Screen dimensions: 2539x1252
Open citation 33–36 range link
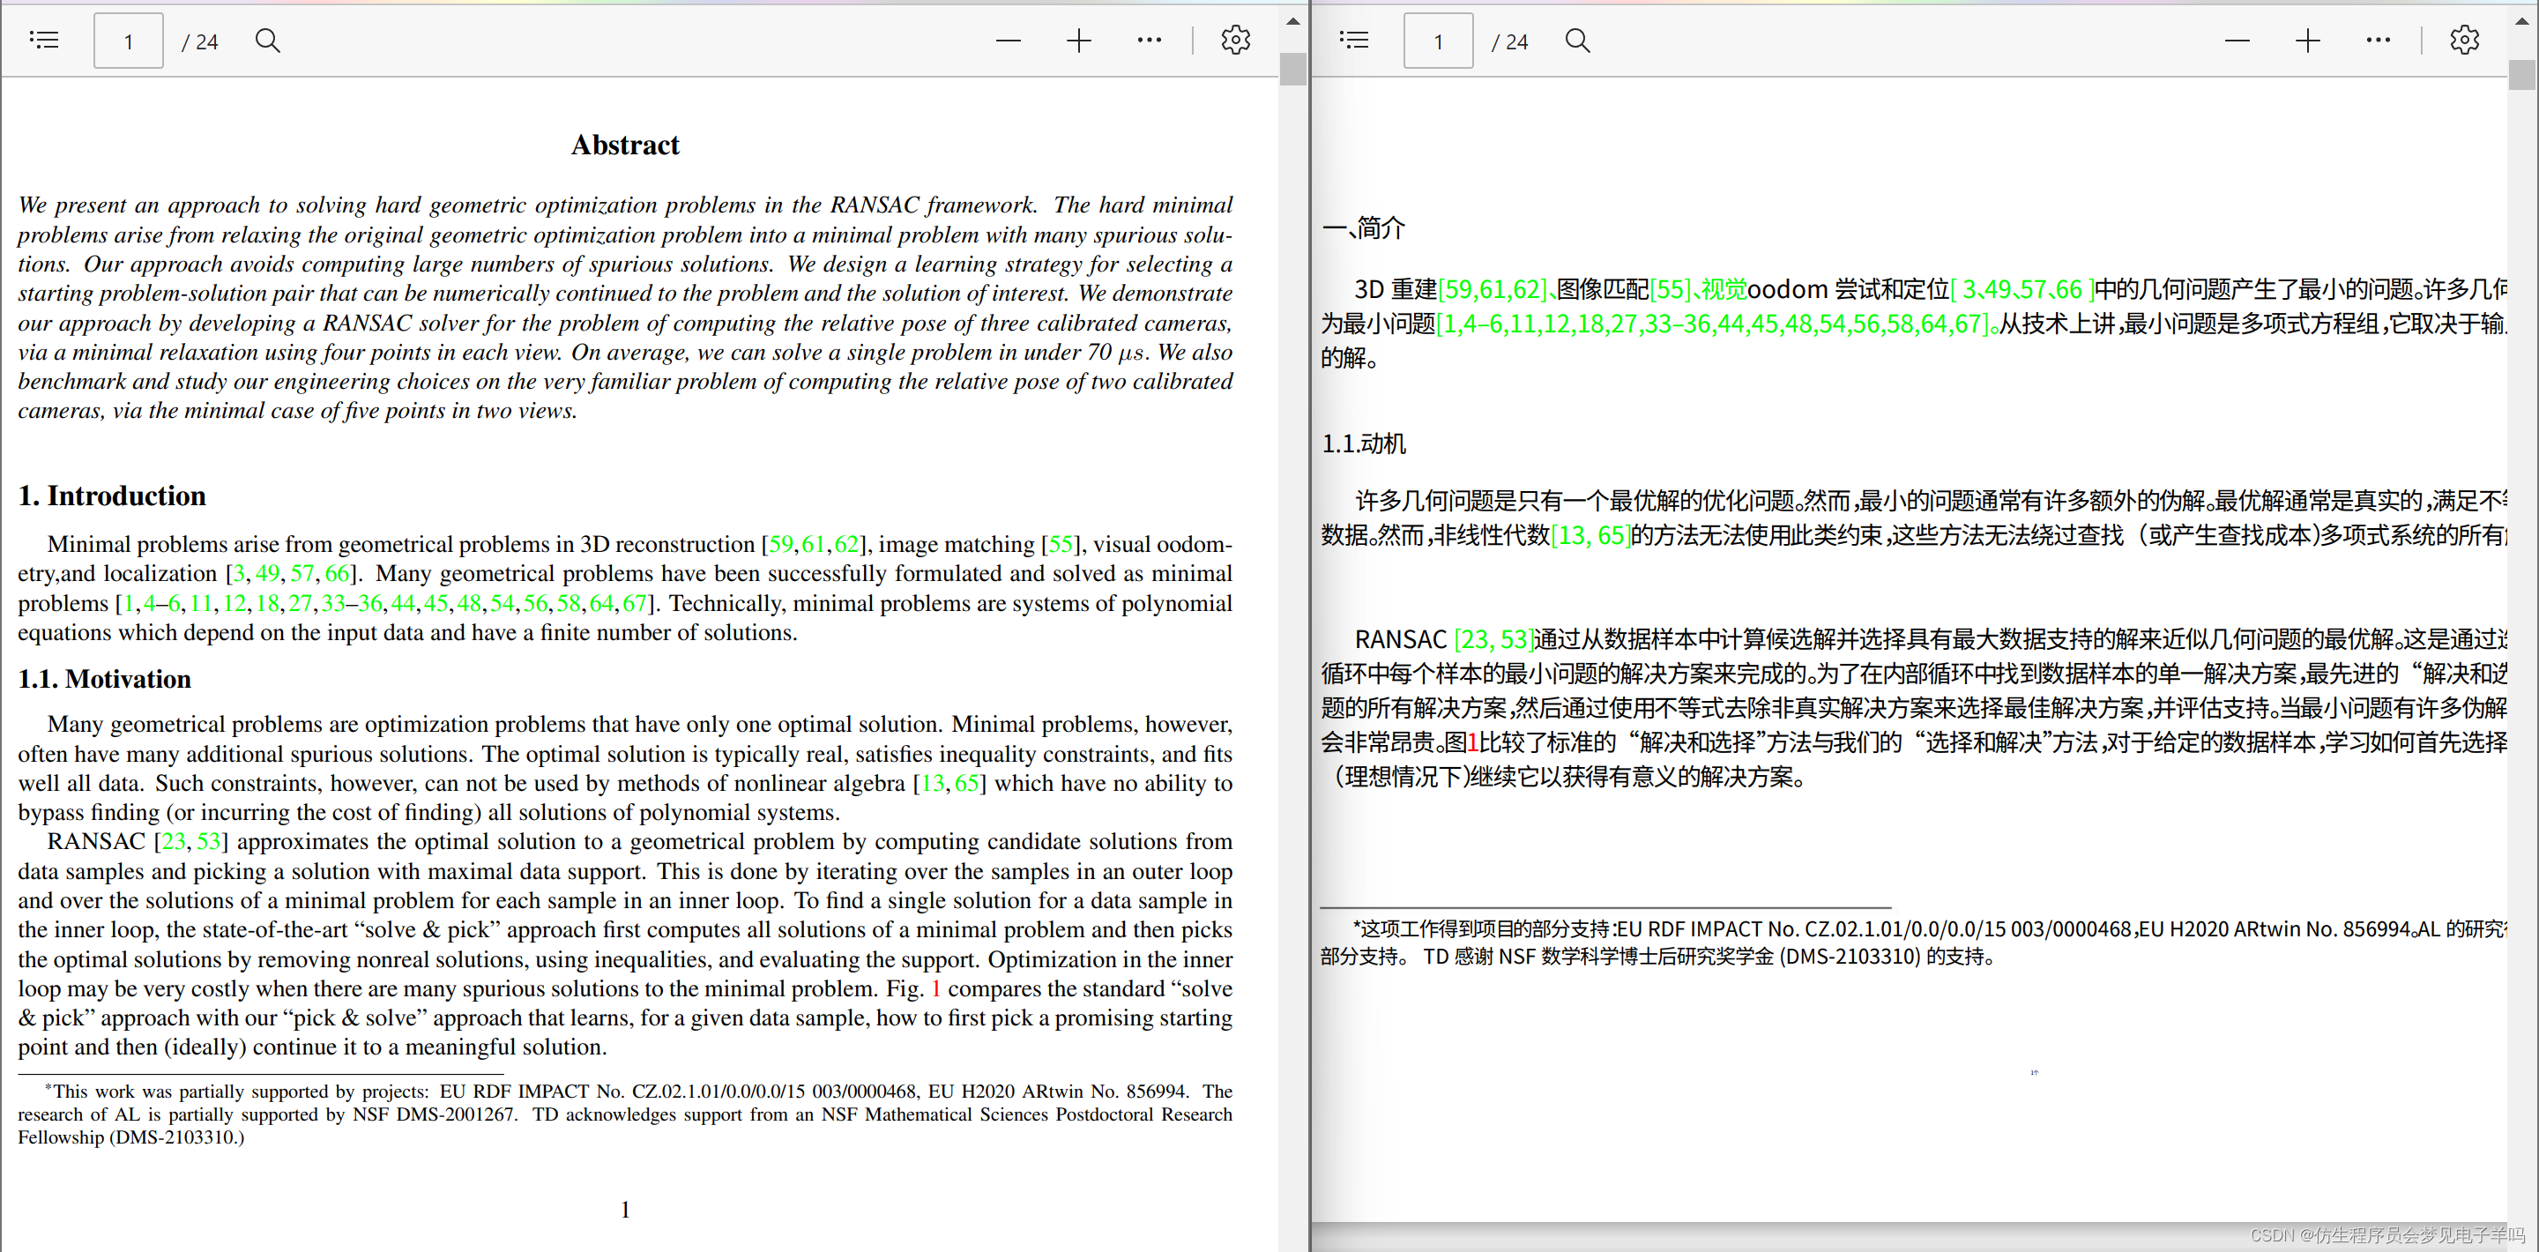coord(351,603)
